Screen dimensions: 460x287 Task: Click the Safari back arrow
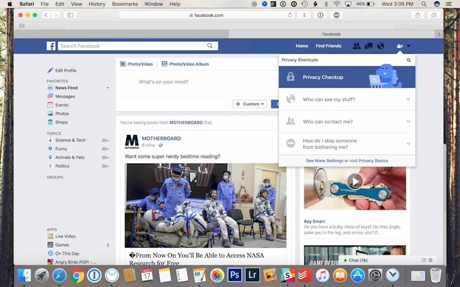46,15
